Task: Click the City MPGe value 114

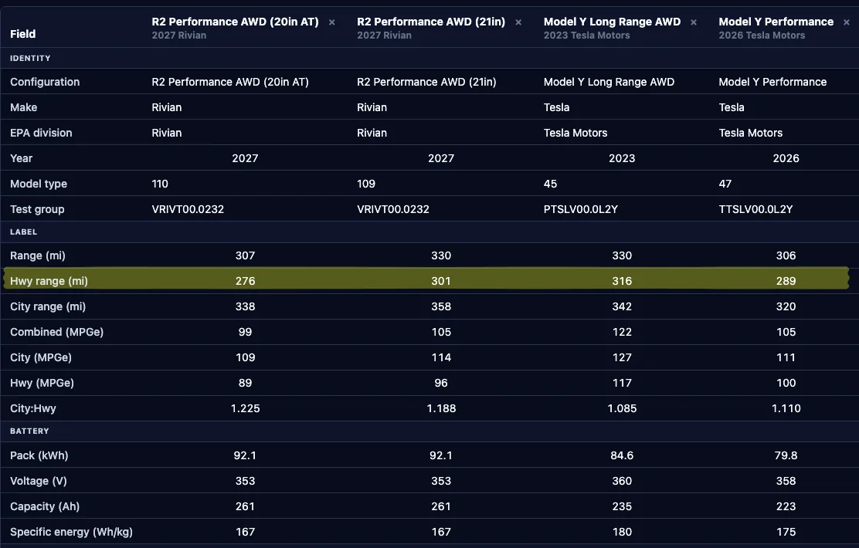Action: pos(441,357)
